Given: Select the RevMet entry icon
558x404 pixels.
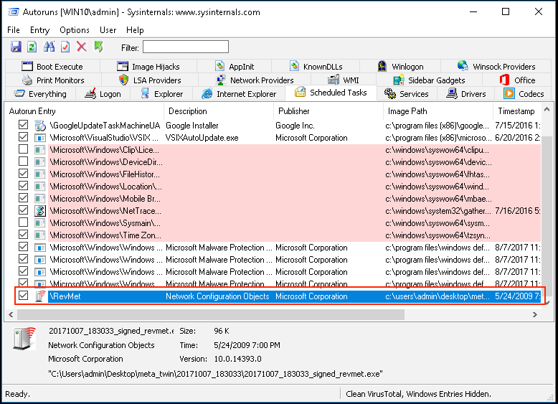Looking at the screenshot, I should click(x=41, y=296).
